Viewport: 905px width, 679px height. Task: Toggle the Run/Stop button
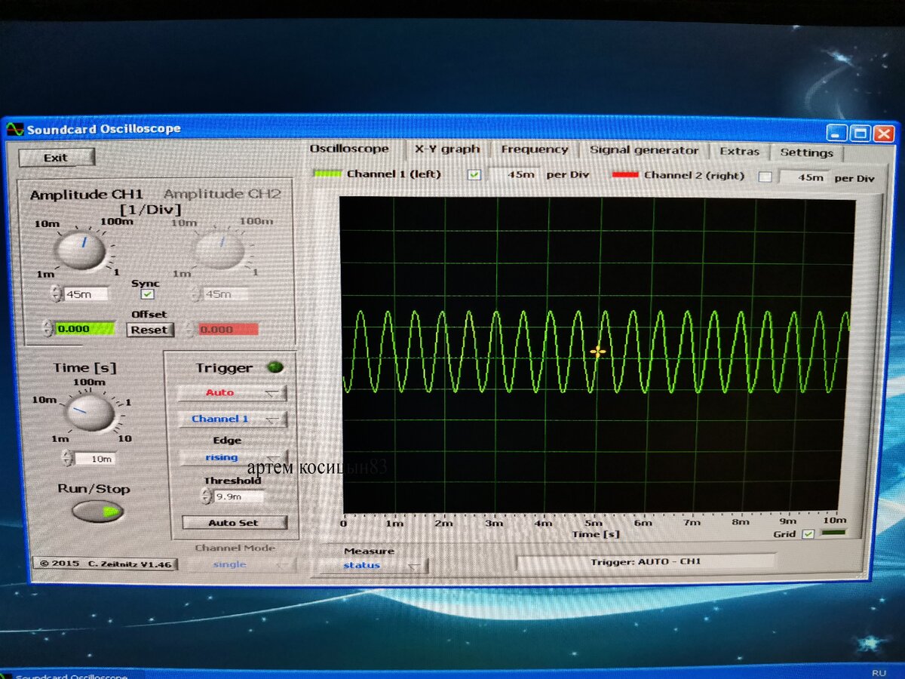click(x=97, y=512)
